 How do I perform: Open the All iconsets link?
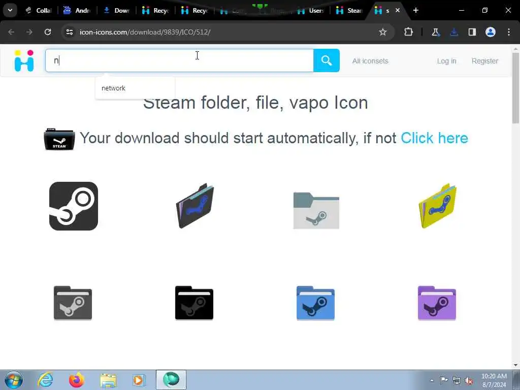tap(370, 61)
